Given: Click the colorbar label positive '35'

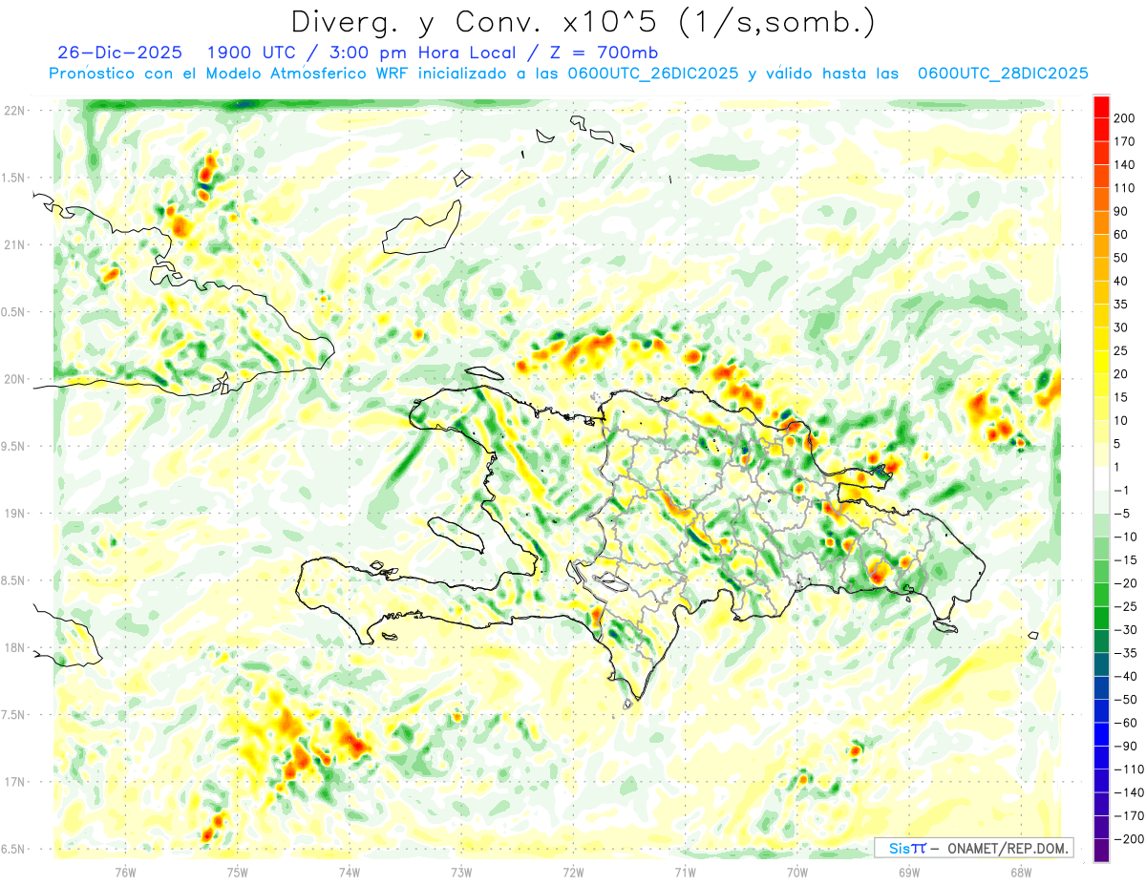Looking at the screenshot, I should point(1121,305).
